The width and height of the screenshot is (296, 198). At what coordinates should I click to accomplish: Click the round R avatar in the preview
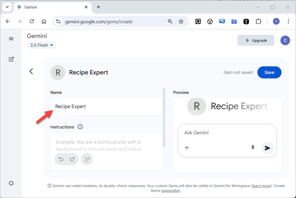196,106
